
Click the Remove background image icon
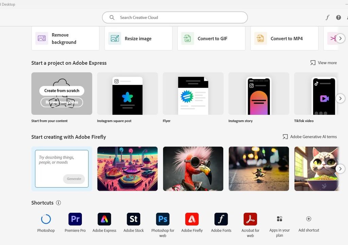[x=42, y=38]
